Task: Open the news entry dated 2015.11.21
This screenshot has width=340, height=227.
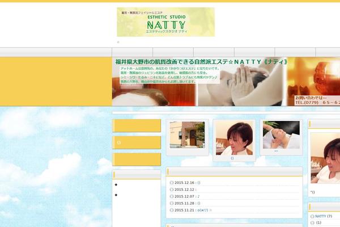Action: (205, 210)
